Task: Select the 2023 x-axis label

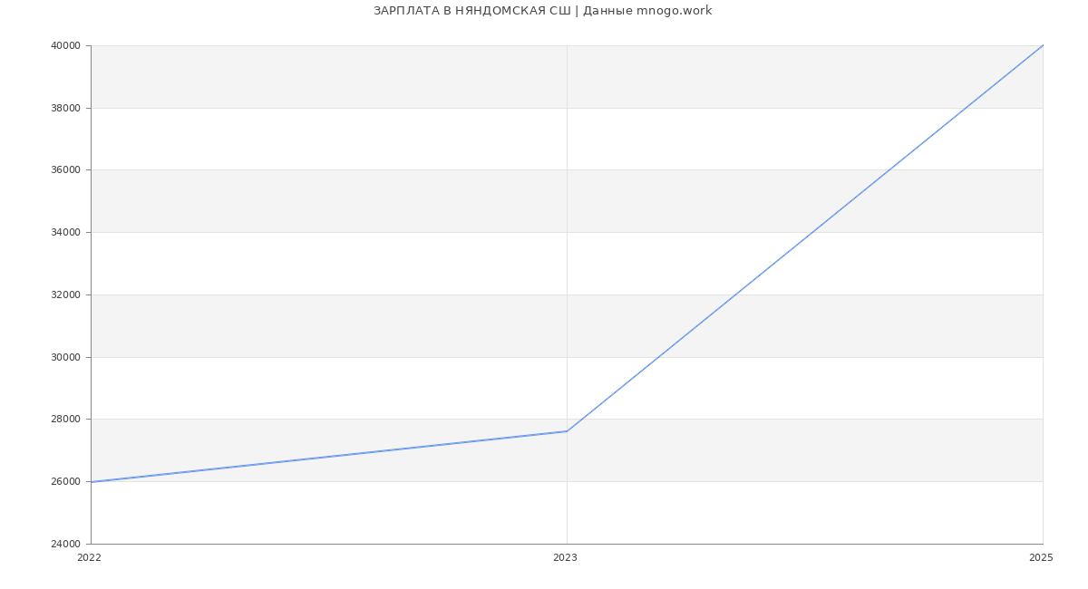Action: (x=565, y=558)
